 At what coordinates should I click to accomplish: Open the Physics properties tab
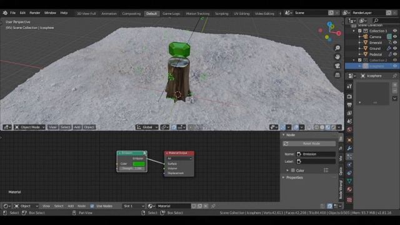point(349,164)
